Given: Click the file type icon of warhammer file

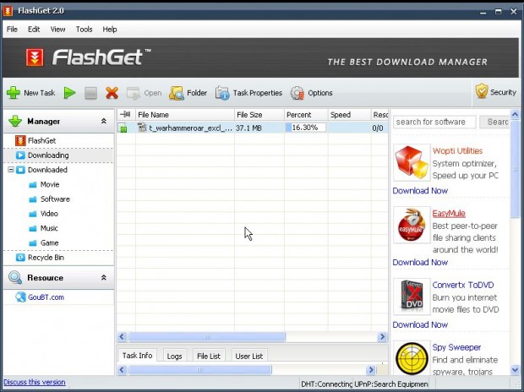Looking at the screenshot, I should 142,128.
